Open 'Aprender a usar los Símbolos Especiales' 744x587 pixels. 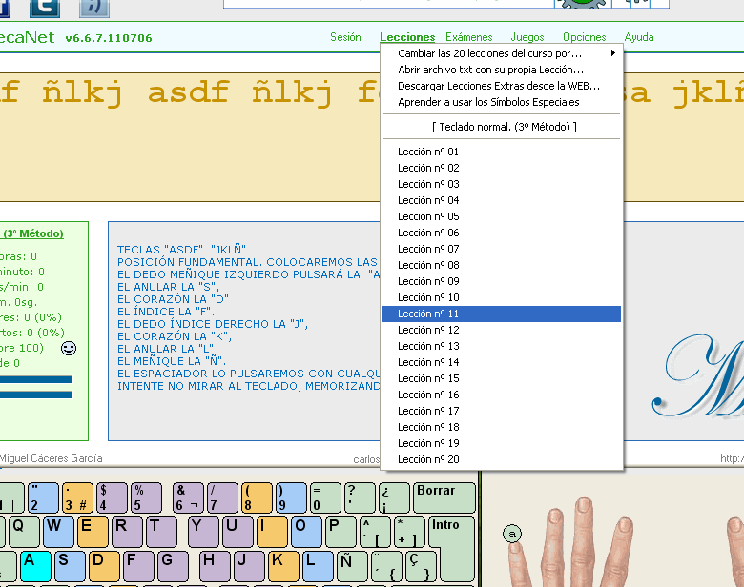pos(488,102)
